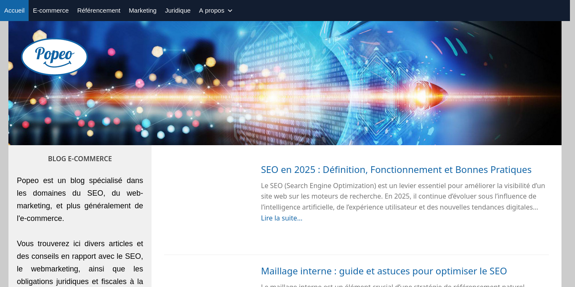Select Marketing in the navigation bar
The height and width of the screenshot is (287, 575).
click(142, 11)
